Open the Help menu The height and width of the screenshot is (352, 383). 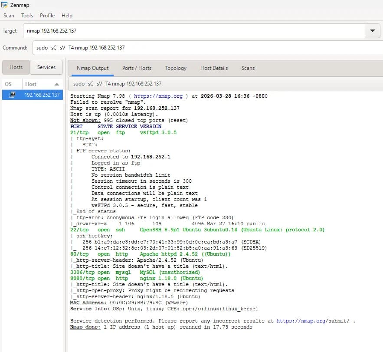67,16
